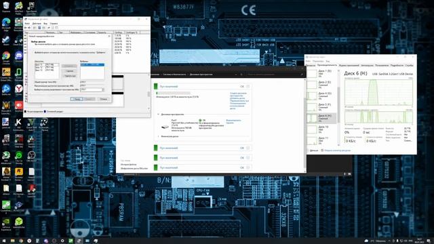Collapse the first Пул носителей section chevron
This screenshot has height=244, width=434.
248,86
